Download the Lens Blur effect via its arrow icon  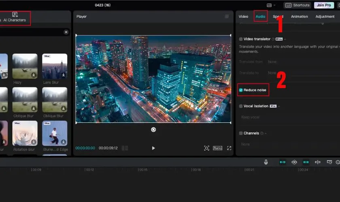click(x=63, y=75)
